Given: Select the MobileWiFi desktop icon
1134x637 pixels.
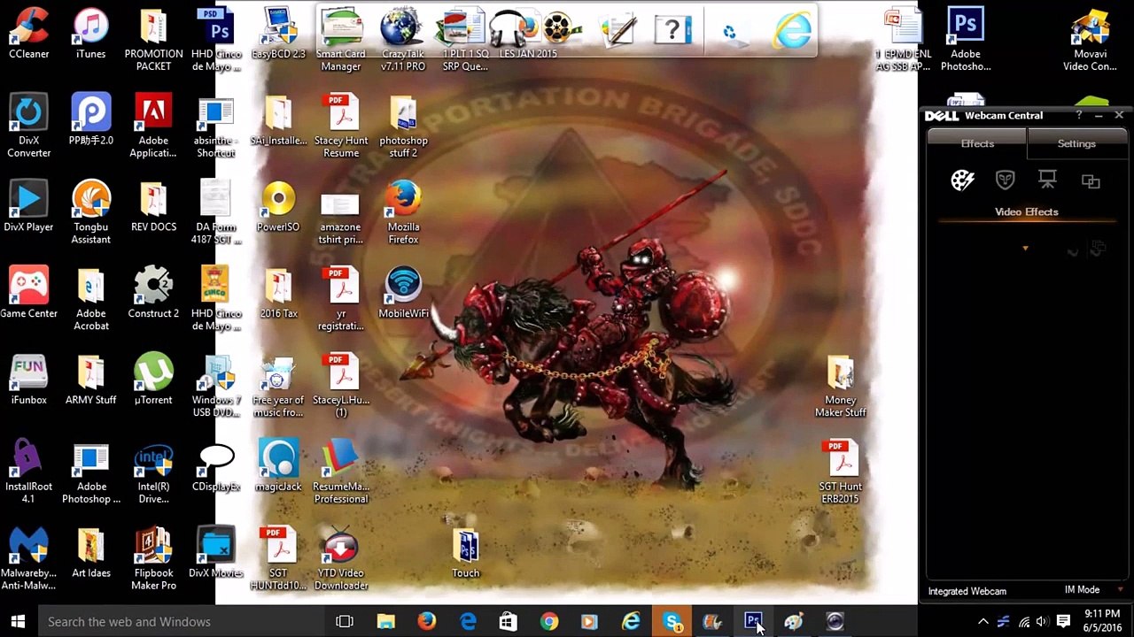Looking at the screenshot, I should tap(403, 293).
